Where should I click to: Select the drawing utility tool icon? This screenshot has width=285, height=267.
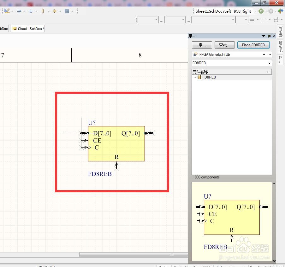[7, 11]
